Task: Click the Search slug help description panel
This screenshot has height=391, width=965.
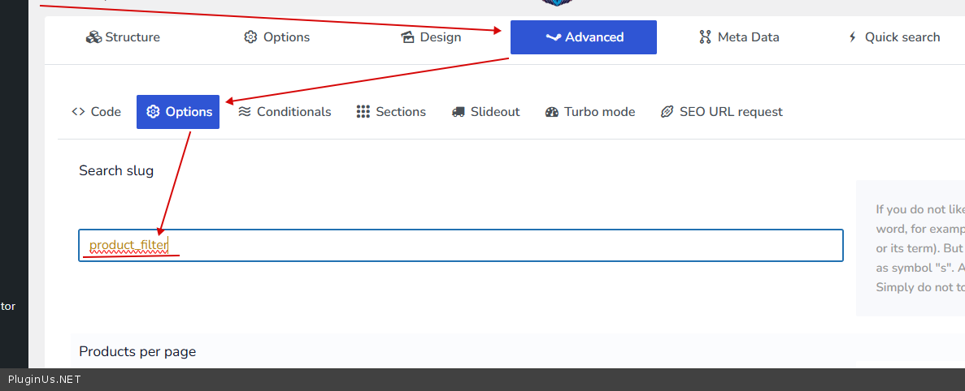Action: (x=911, y=248)
